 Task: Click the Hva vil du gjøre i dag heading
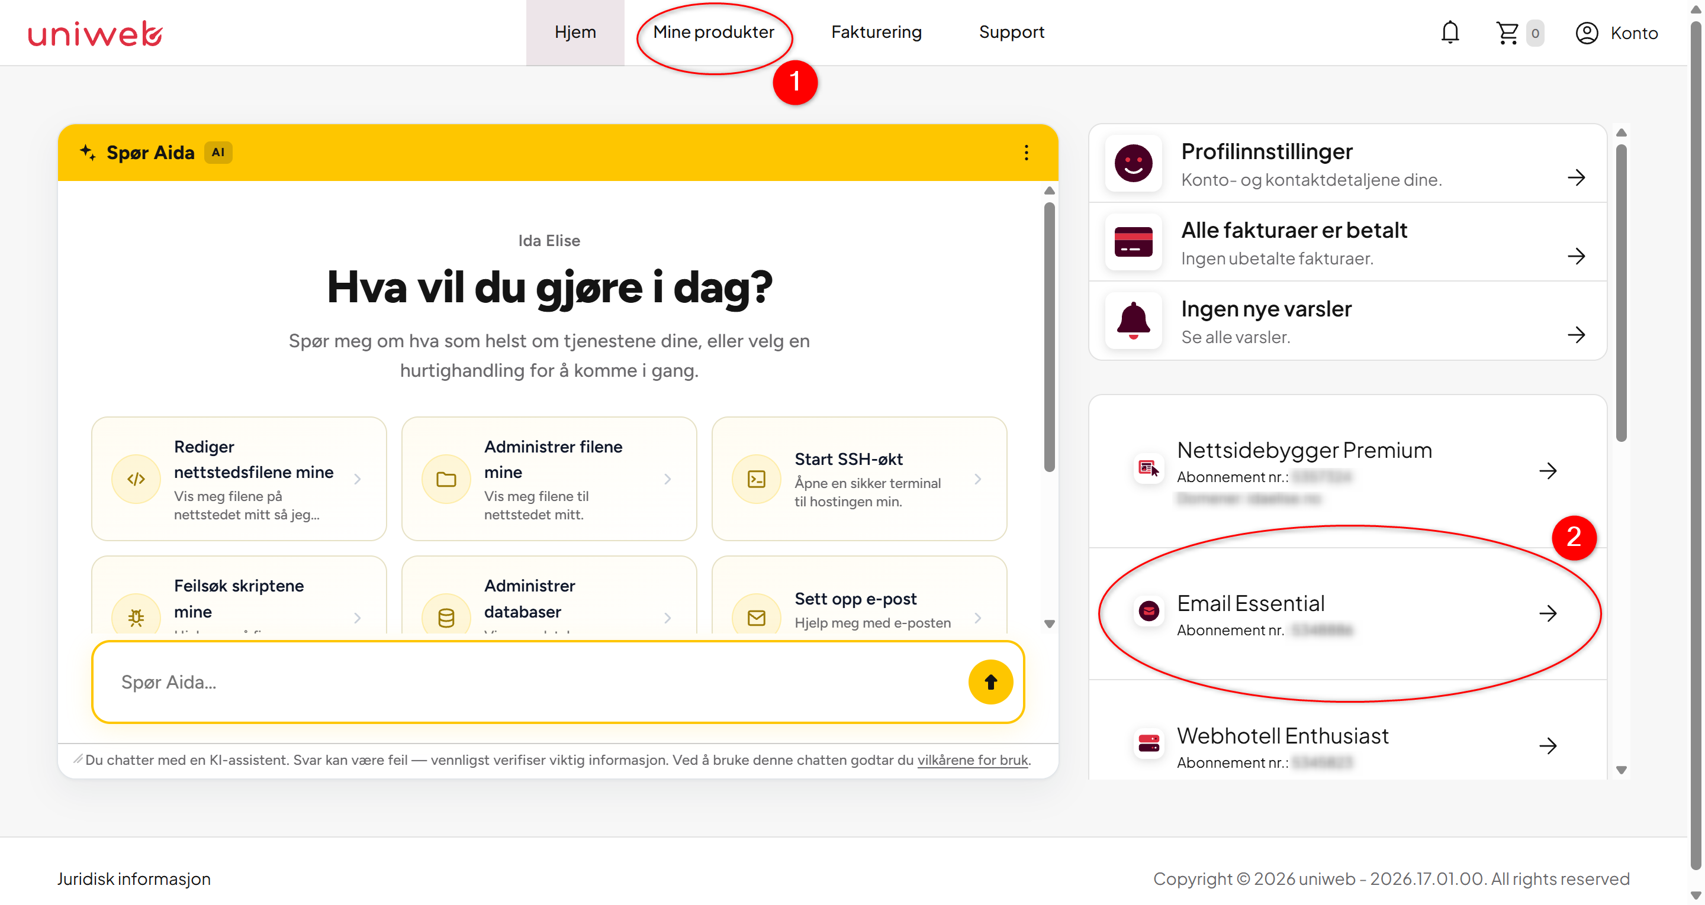(549, 288)
